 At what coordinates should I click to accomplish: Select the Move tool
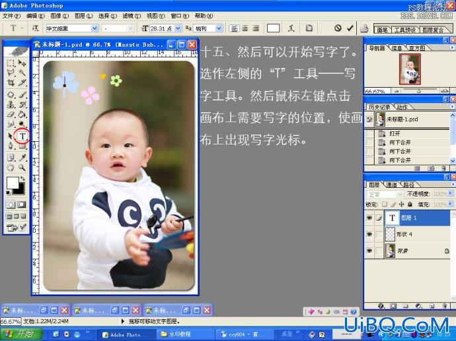click(22, 63)
